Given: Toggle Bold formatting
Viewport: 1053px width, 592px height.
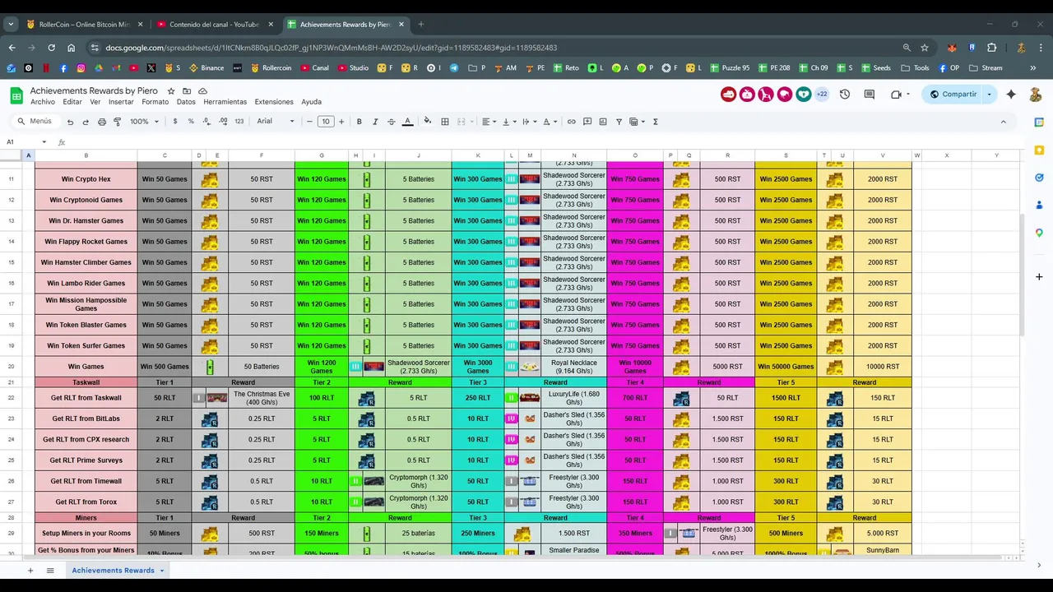Looking at the screenshot, I should click(360, 122).
